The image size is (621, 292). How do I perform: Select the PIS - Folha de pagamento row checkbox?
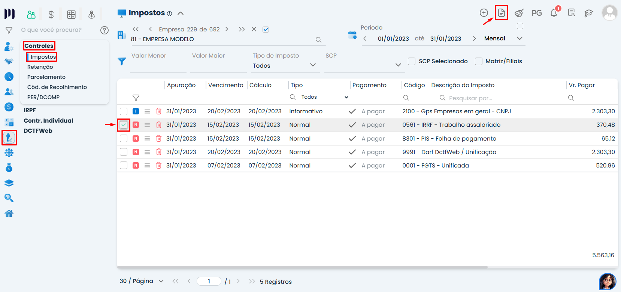click(x=124, y=138)
